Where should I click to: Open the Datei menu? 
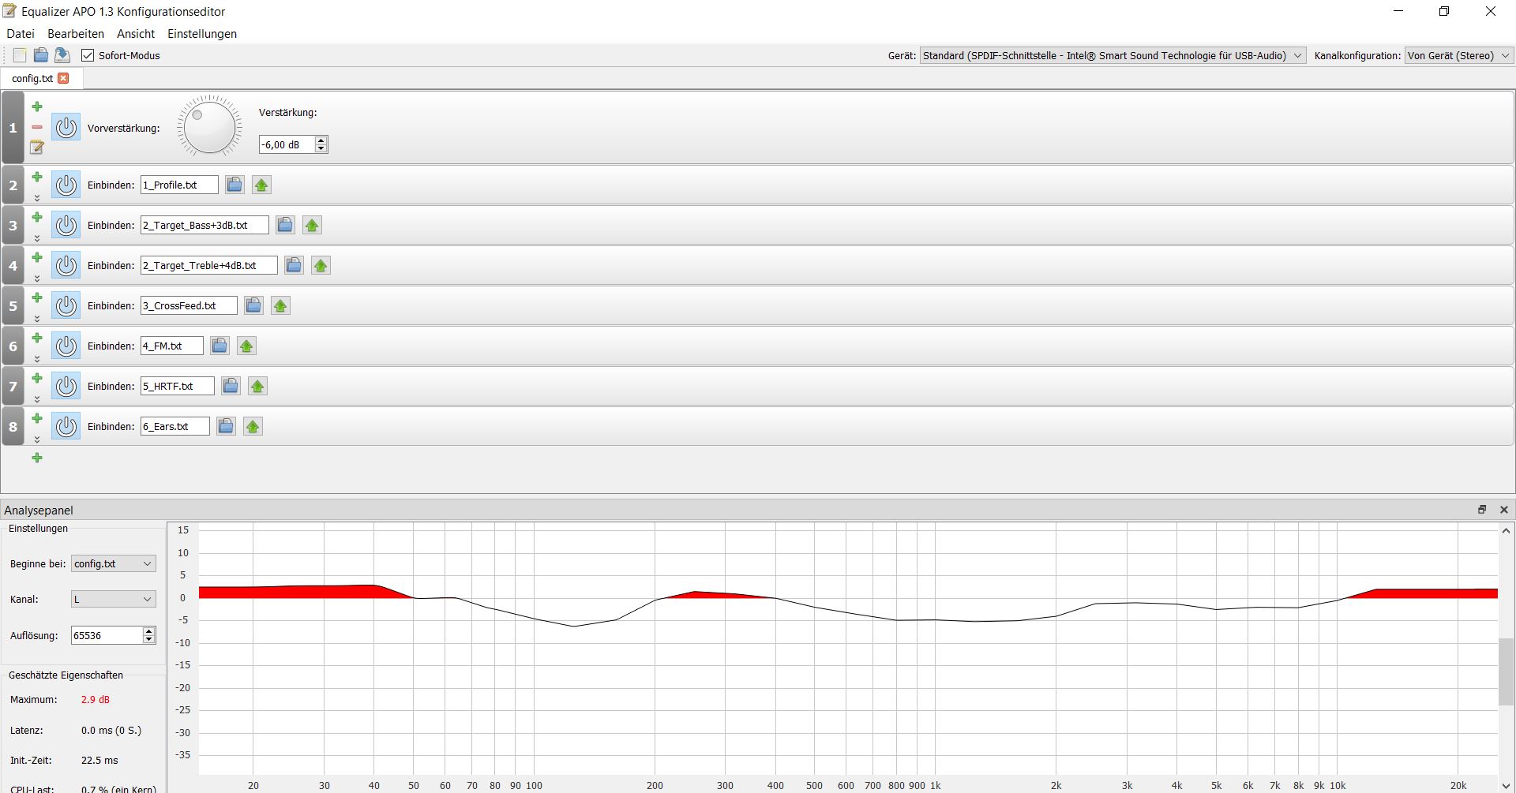pos(21,34)
